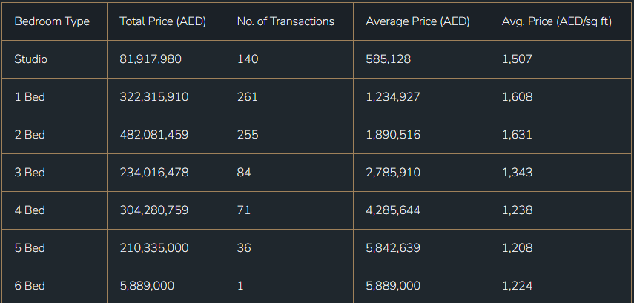Image resolution: width=634 pixels, height=303 pixels.
Task: Click the 4 Bed row label
Action: [x=30, y=210]
